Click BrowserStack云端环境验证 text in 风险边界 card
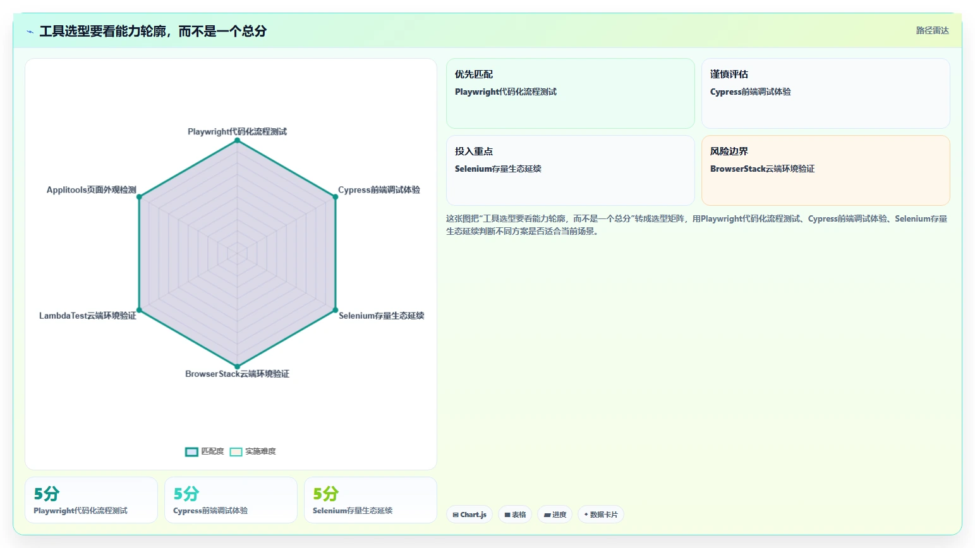This screenshot has width=975, height=548. [x=763, y=169]
